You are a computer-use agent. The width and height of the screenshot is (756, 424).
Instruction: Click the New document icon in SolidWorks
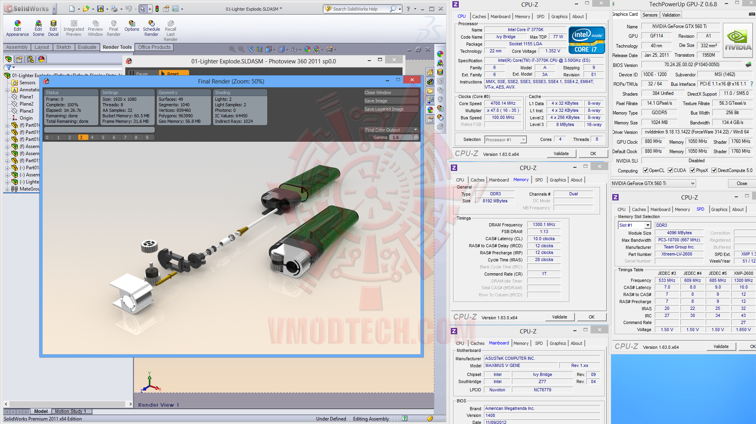[71, 9]
